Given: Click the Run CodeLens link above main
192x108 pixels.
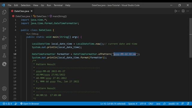Looking at the screenshot, I should 28,34.
